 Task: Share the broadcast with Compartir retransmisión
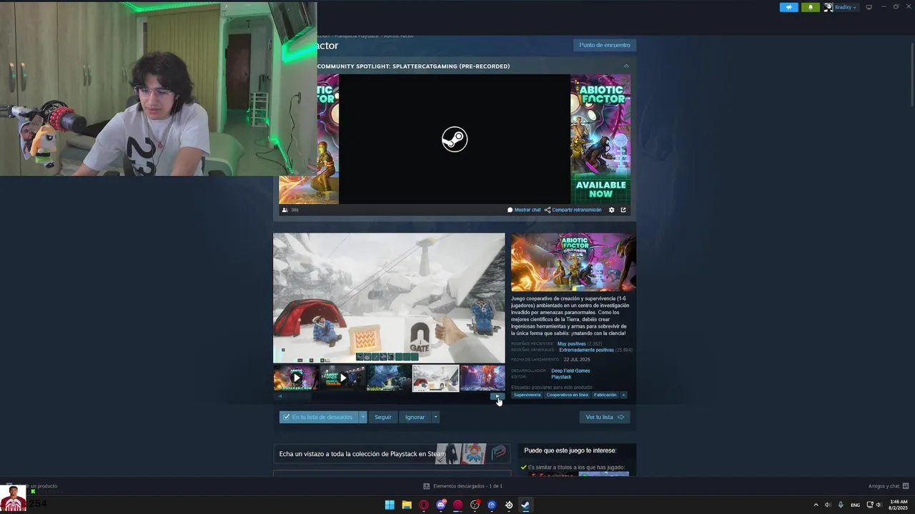573,210
